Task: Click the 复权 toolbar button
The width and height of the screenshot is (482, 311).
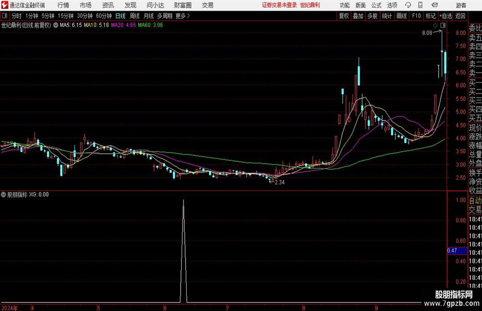Action: (344, 16)
